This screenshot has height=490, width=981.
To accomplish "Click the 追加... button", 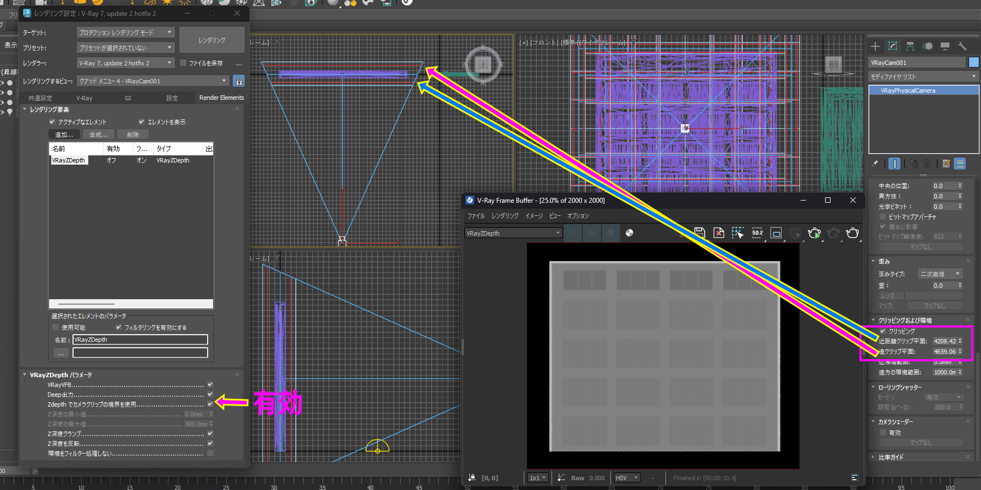I will [x=64, y=135].
